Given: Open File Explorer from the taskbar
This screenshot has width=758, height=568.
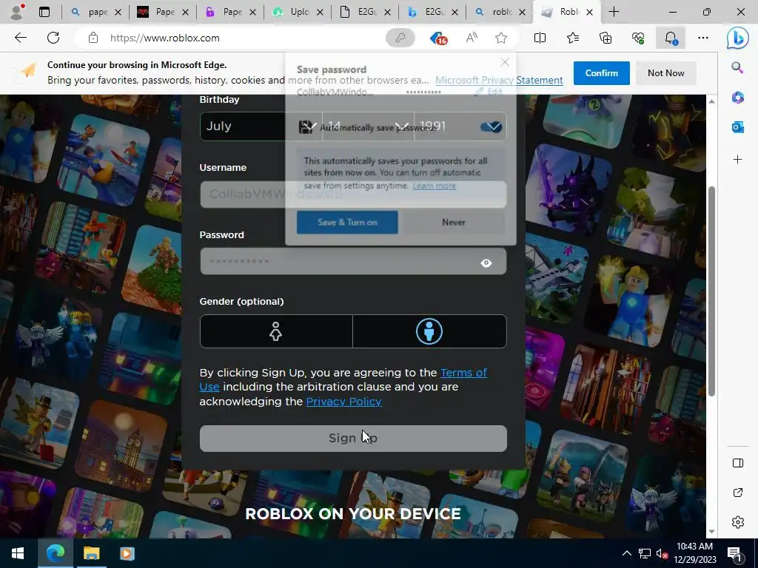Looking at the screenshot, I should 91,553.
